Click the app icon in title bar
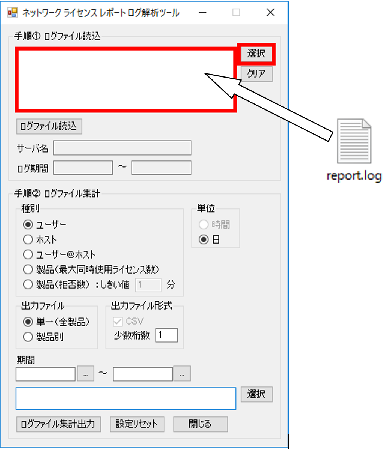The height and width of the screenshot is (449, 384). click(12, 13)
